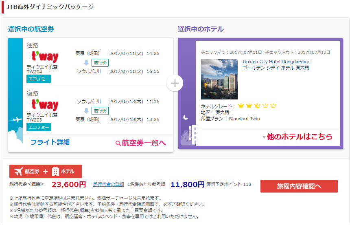Click the down arrow under 東京（成田）outbound
350x225 pixels.
86,63
